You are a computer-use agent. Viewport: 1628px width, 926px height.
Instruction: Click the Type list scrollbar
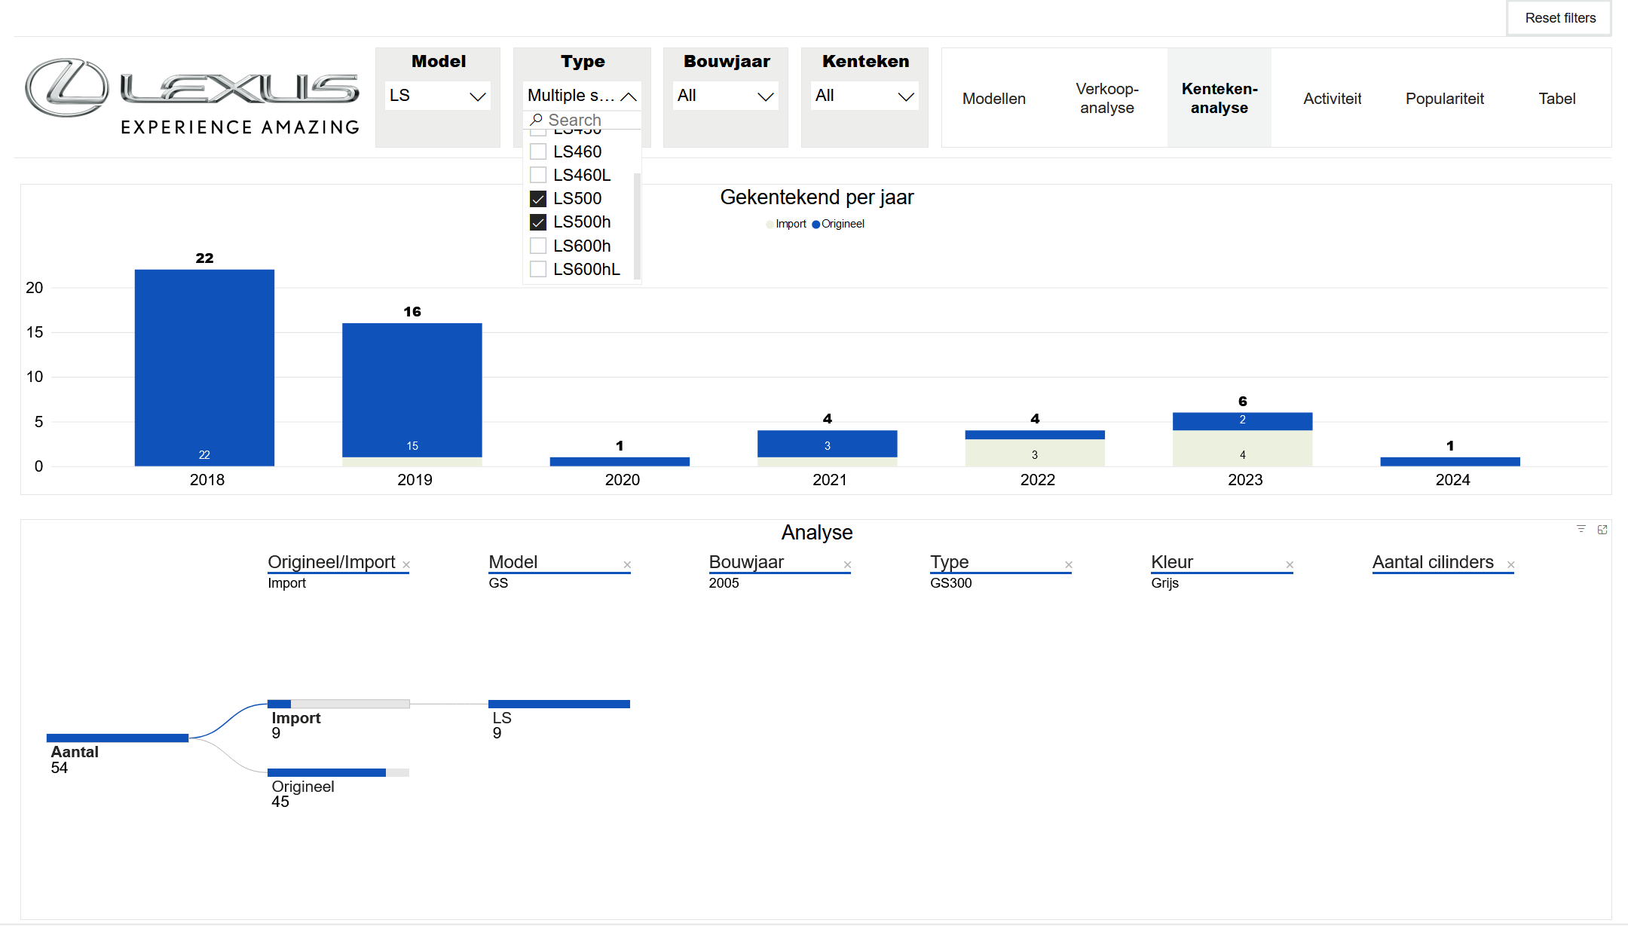coord(637,226)
